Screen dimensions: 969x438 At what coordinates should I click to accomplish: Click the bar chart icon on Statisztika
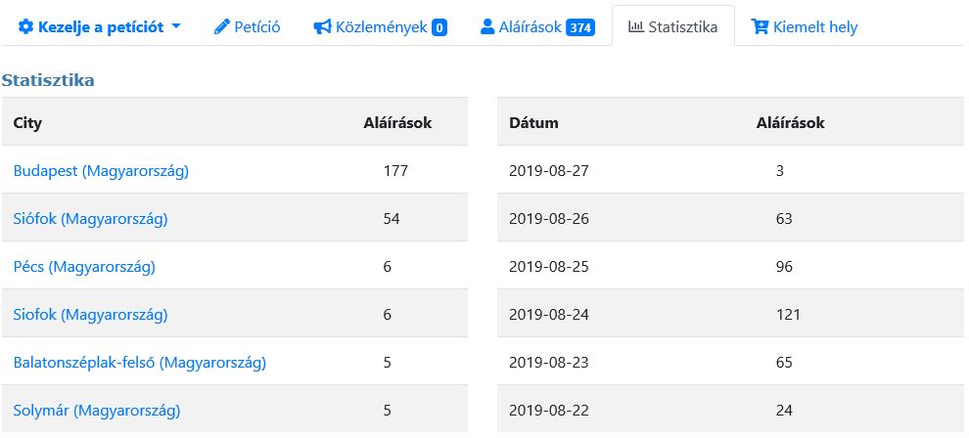[x=636, y=26]
